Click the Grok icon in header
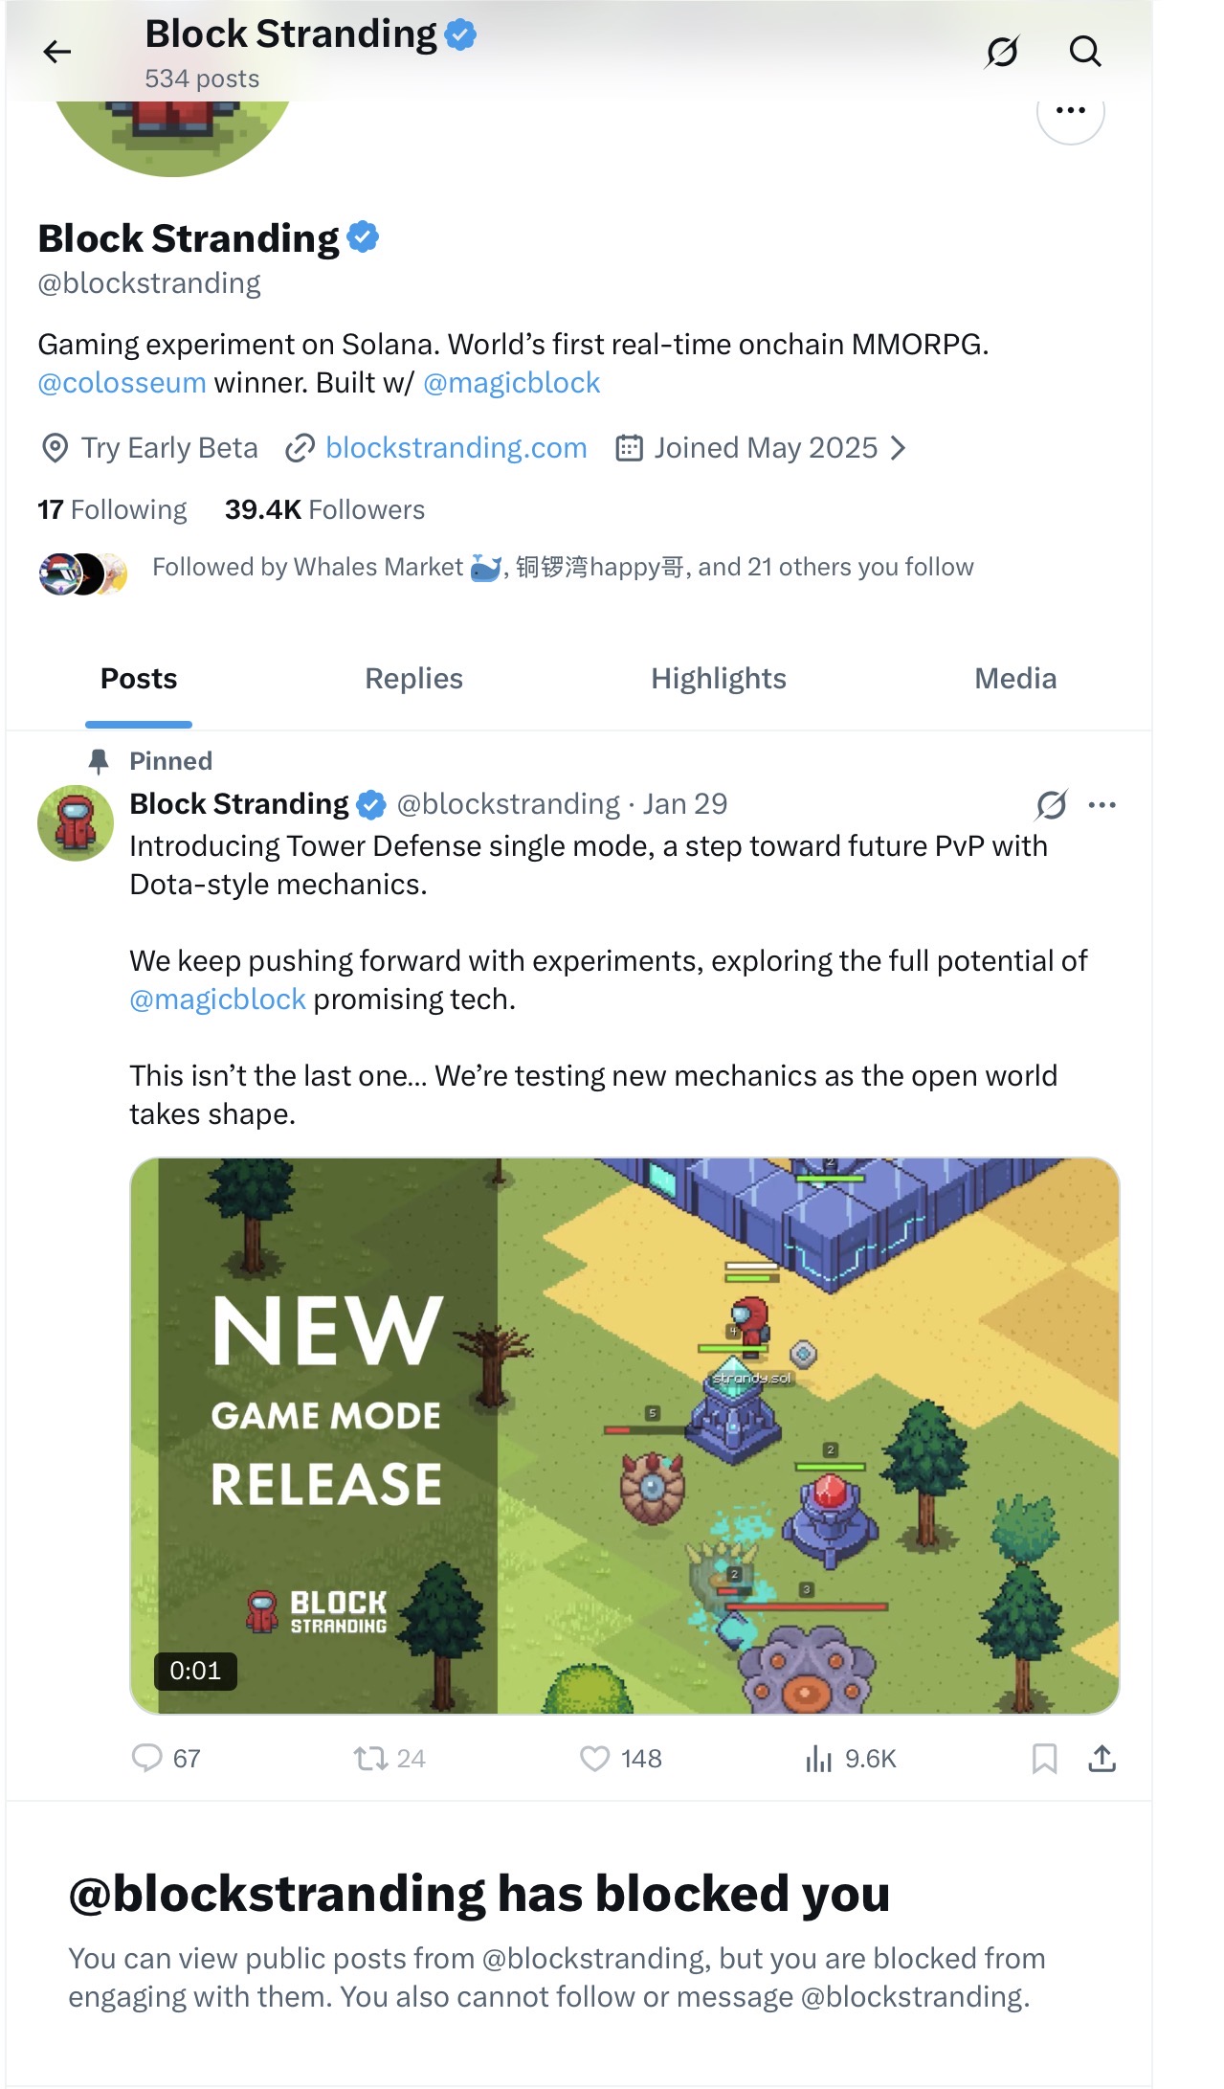Image resolution: width=1224 pixels, height=2089 pixels. click(1002, 51)
